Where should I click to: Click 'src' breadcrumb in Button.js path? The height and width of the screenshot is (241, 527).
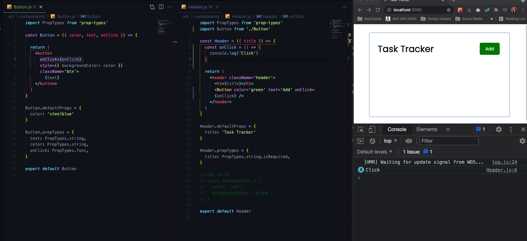pos(11,17)
